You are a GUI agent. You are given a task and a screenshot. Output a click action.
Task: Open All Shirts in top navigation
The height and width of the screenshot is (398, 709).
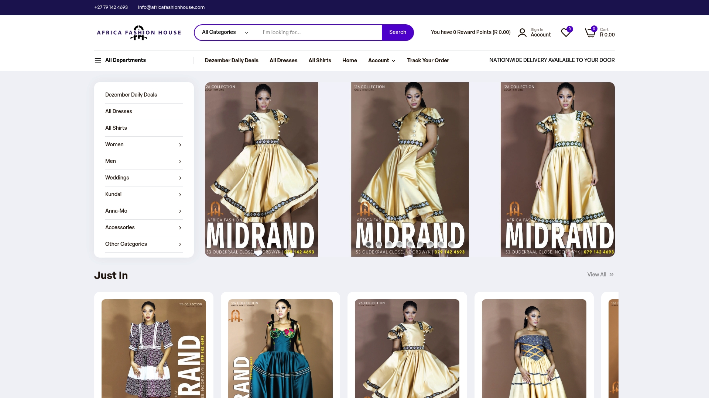(x=320, y=60)
